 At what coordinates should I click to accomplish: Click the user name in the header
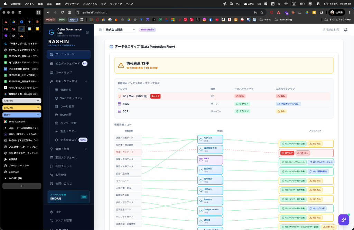[x=333, y=30]
